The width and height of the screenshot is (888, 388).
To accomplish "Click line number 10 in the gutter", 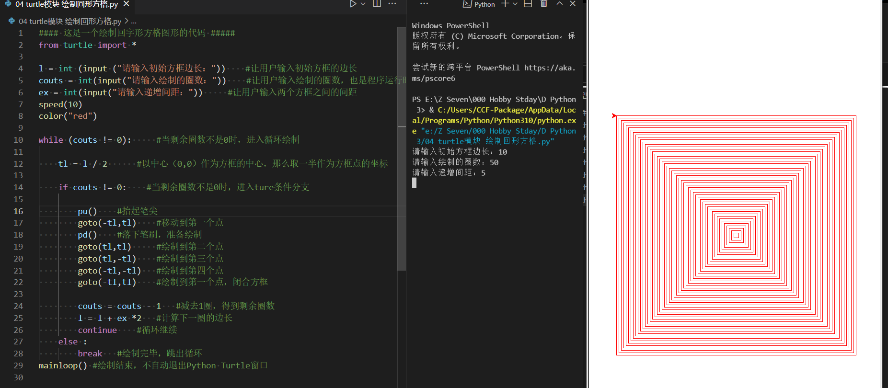I will tap(18, 140).
